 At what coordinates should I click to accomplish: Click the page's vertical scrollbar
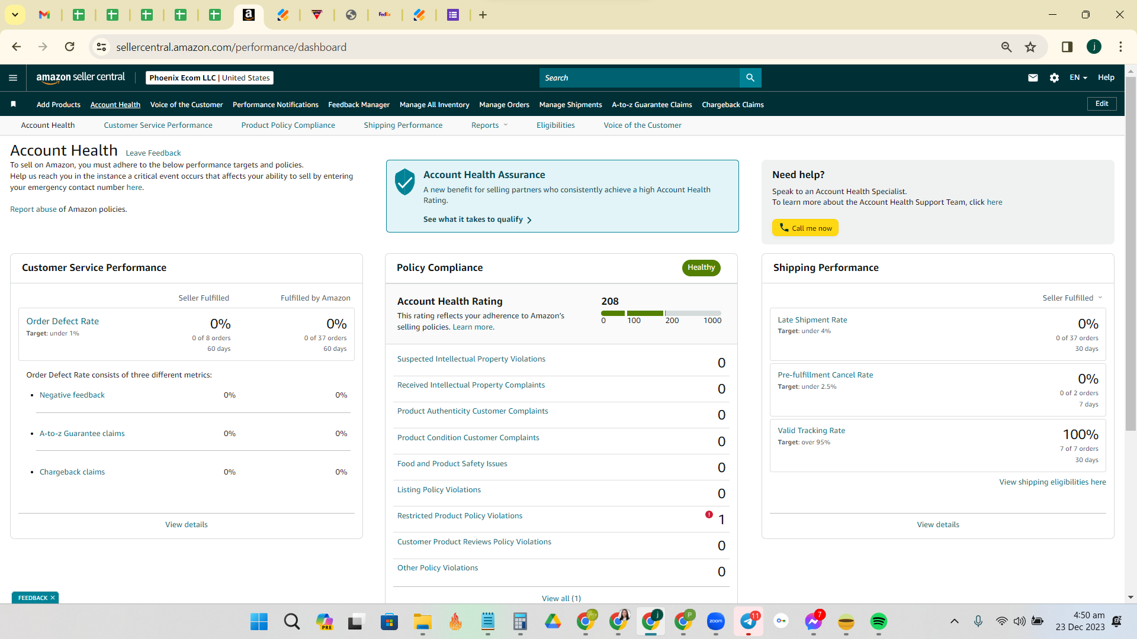coord(1130,253)
